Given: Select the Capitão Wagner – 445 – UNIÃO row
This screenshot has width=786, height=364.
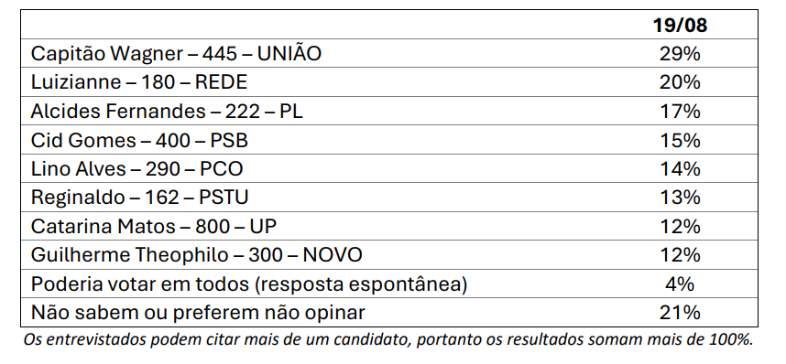Looking at the screenshot, I should 389,53.
